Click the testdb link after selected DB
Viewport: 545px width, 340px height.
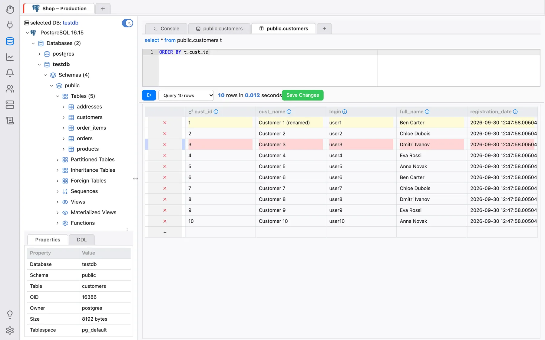tap(71, 23)
